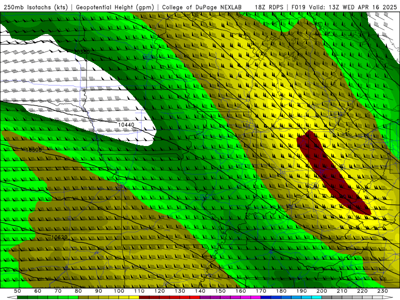Click the 70 value on the color scale
400x300 pixels.
[58, 291]
